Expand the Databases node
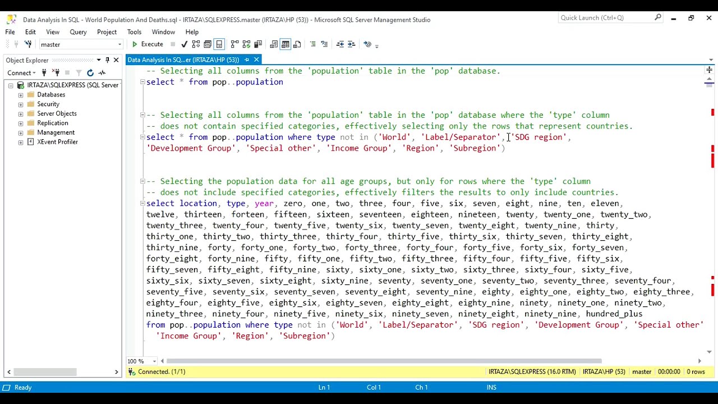 coord(21,95)
